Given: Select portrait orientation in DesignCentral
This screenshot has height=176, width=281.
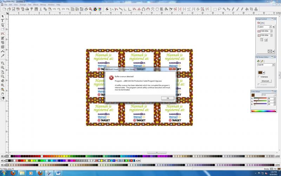Looking at the screenshot, I should click(262, 40).
